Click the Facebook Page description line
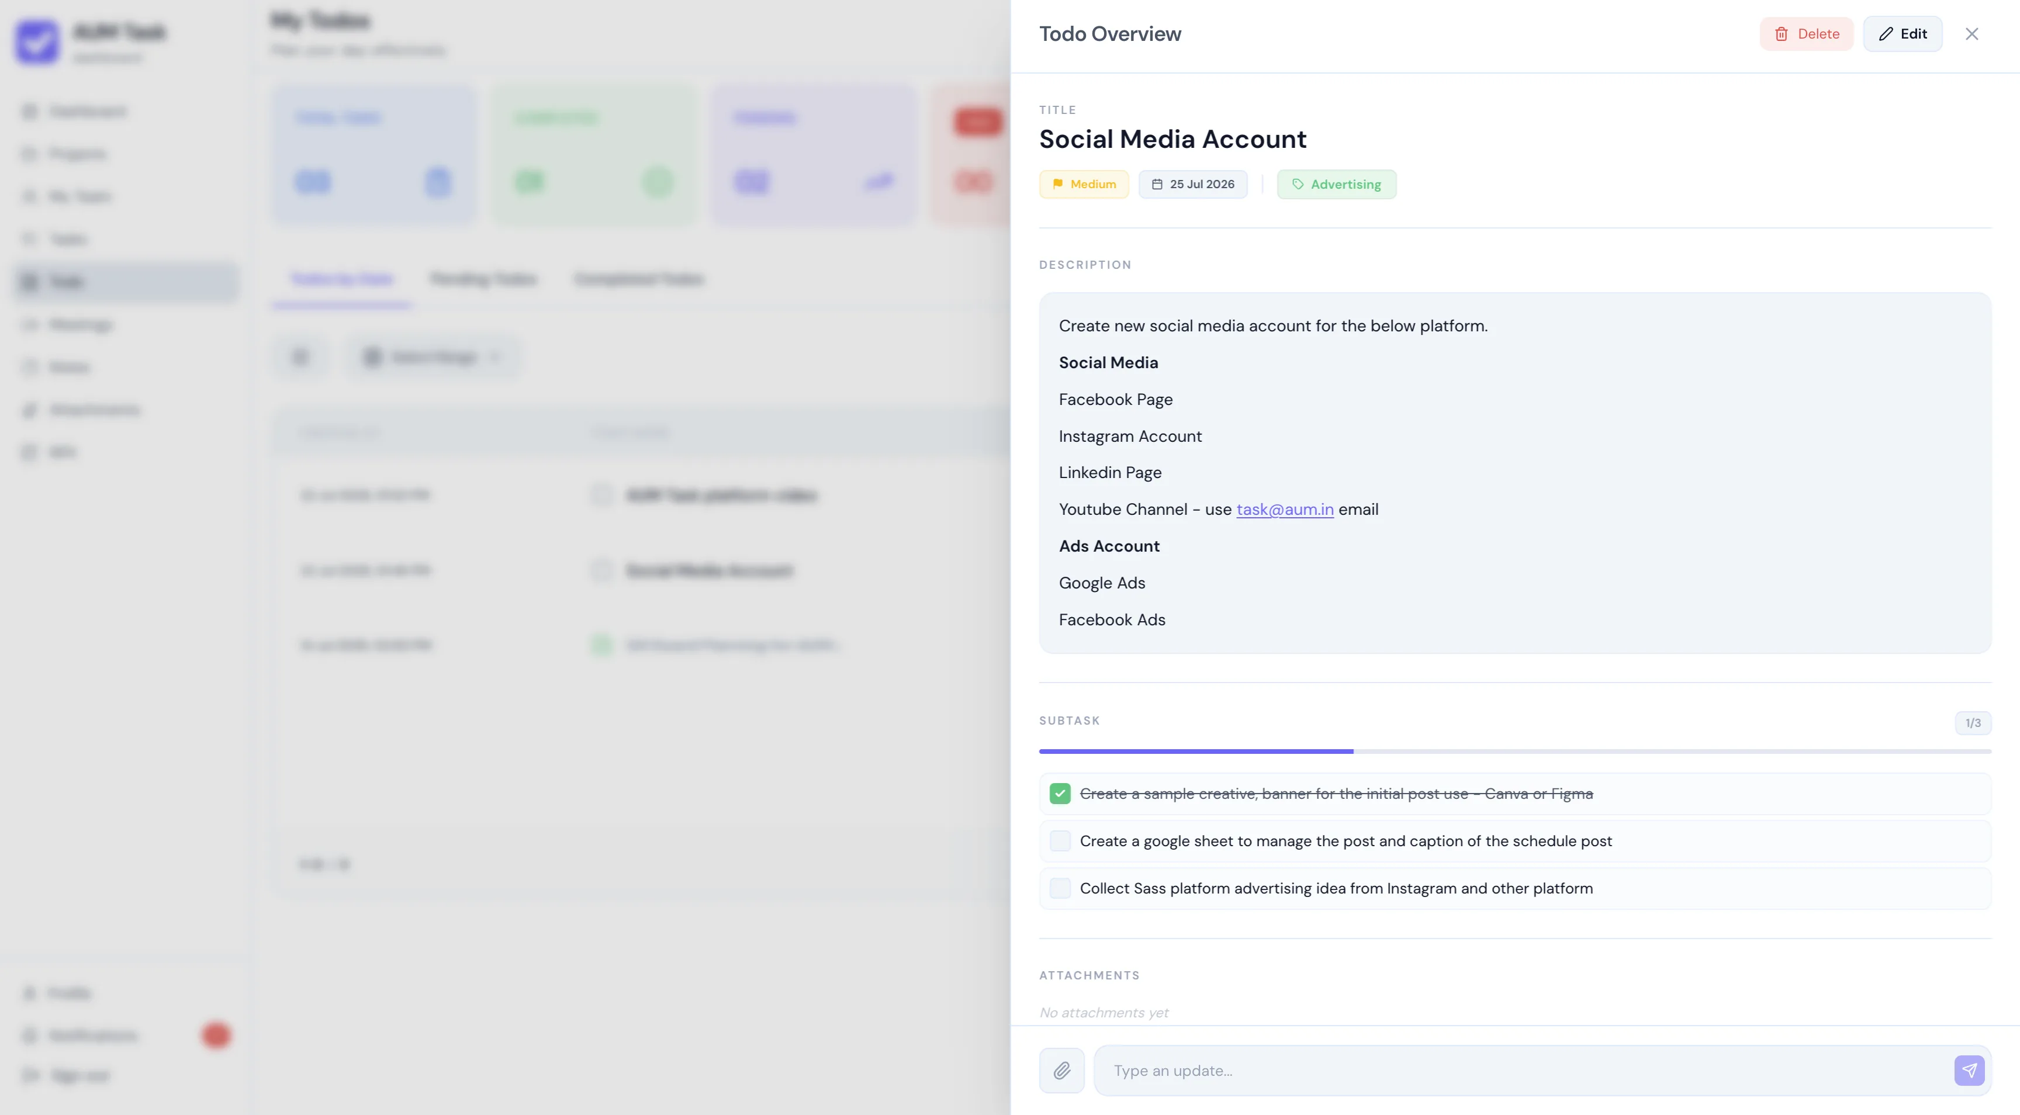The image size is (2020, 1115). [1115, 399]
